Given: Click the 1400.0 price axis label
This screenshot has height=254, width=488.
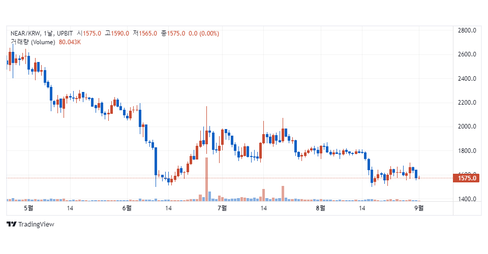Looking at the screenshot, I should coord(466,199).
